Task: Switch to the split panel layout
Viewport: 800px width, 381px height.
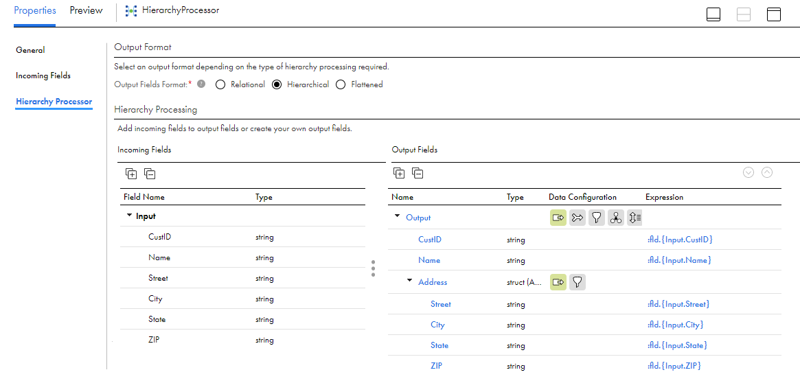Action: point(744,15)
